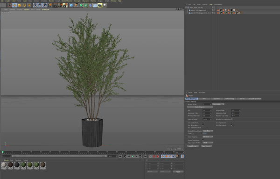Click the red Record Active Objects button
The height and width of the screenshot is (179, 280).
click(154, 157)
